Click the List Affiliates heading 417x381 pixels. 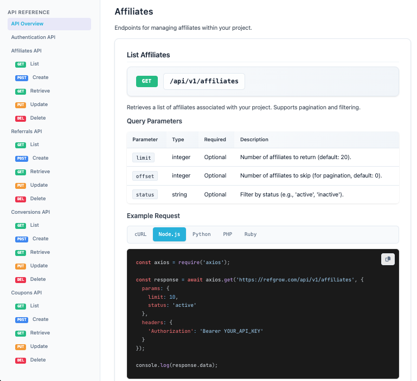[x=149, y=55]
